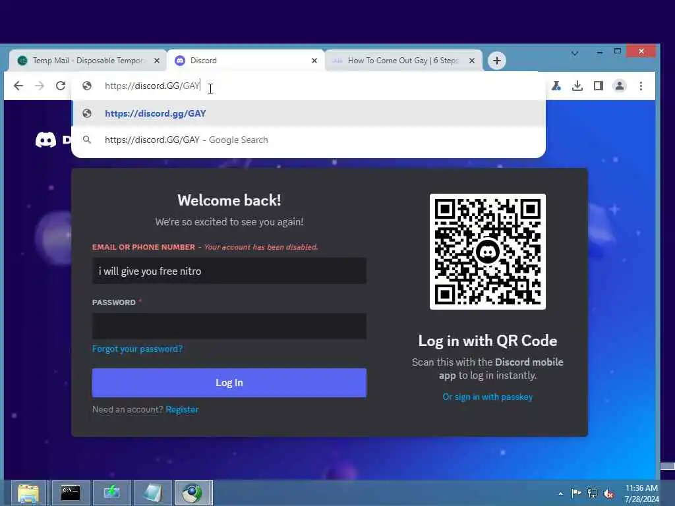This screenshot has height=506, width=675.
Task: Reload the current page
Action: pos(61,86)
